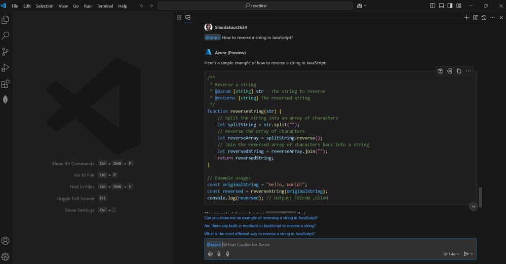506x264 pixels.
Task: Show chat history clock icon
Action: [x=484, y=18]
